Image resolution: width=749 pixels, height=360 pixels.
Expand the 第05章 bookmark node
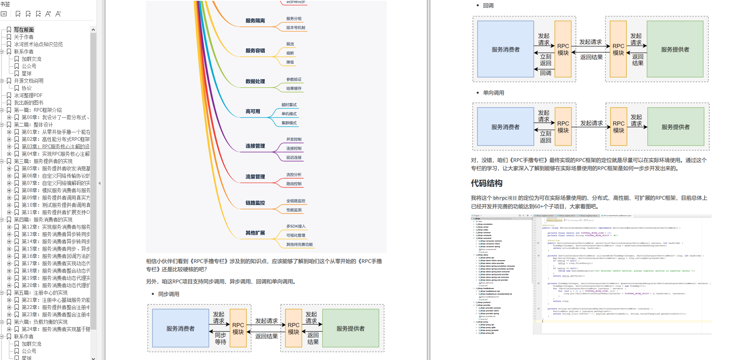click(9, 168)
